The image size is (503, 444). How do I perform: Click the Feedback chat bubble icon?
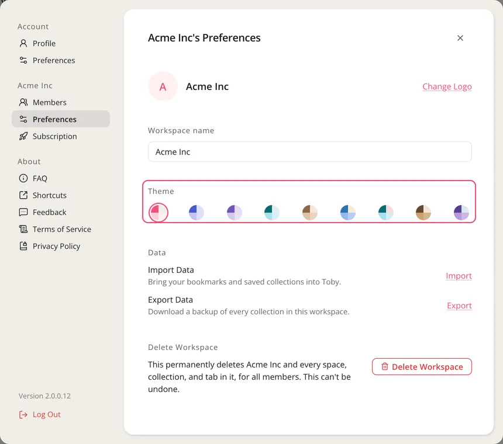pyautogui.click(x=23, y=212)
